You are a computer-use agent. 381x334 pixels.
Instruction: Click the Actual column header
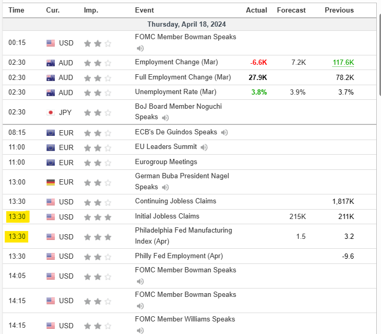pyautogui.click(x=257, y=10)
